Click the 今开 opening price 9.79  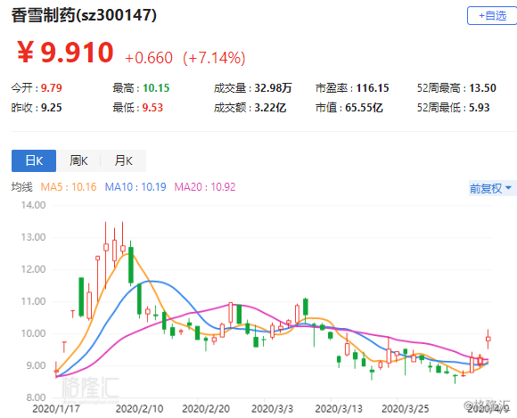tap(52, 88)
